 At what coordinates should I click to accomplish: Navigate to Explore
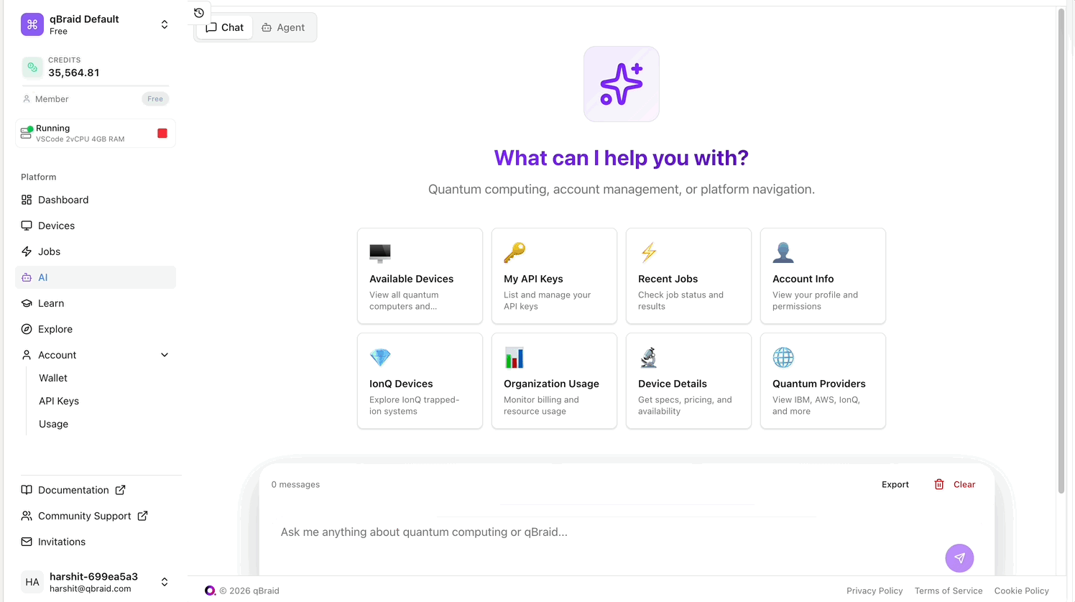pos(96,329)
